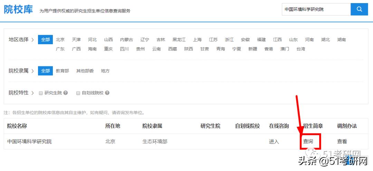Click the 调剂办法 column header
This screenshot has height=171, width=373.
tap(347, 126)
